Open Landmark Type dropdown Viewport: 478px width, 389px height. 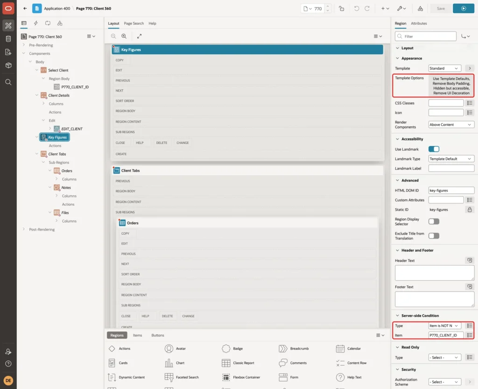point(451,159)
